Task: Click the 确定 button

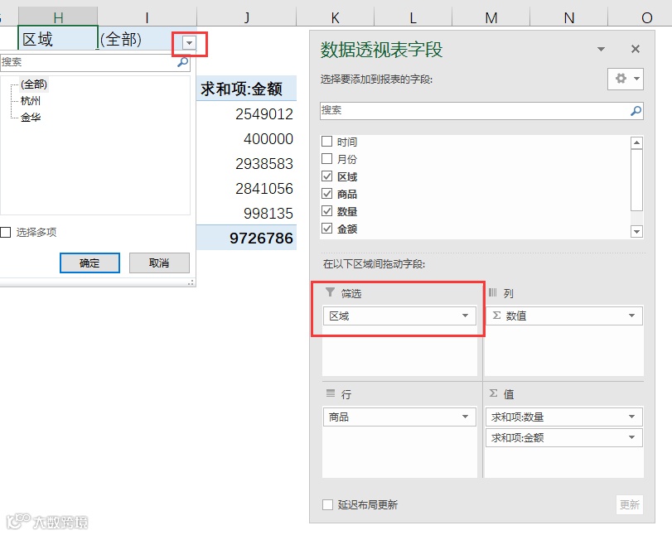Action: tap(89, 263)
